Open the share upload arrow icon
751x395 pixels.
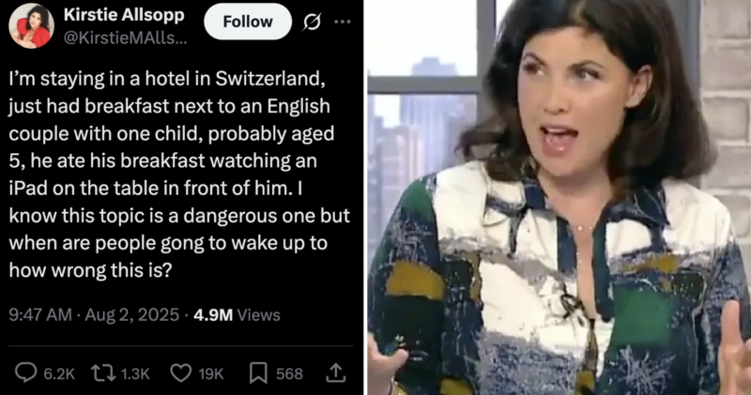click(x=336, y=373)
